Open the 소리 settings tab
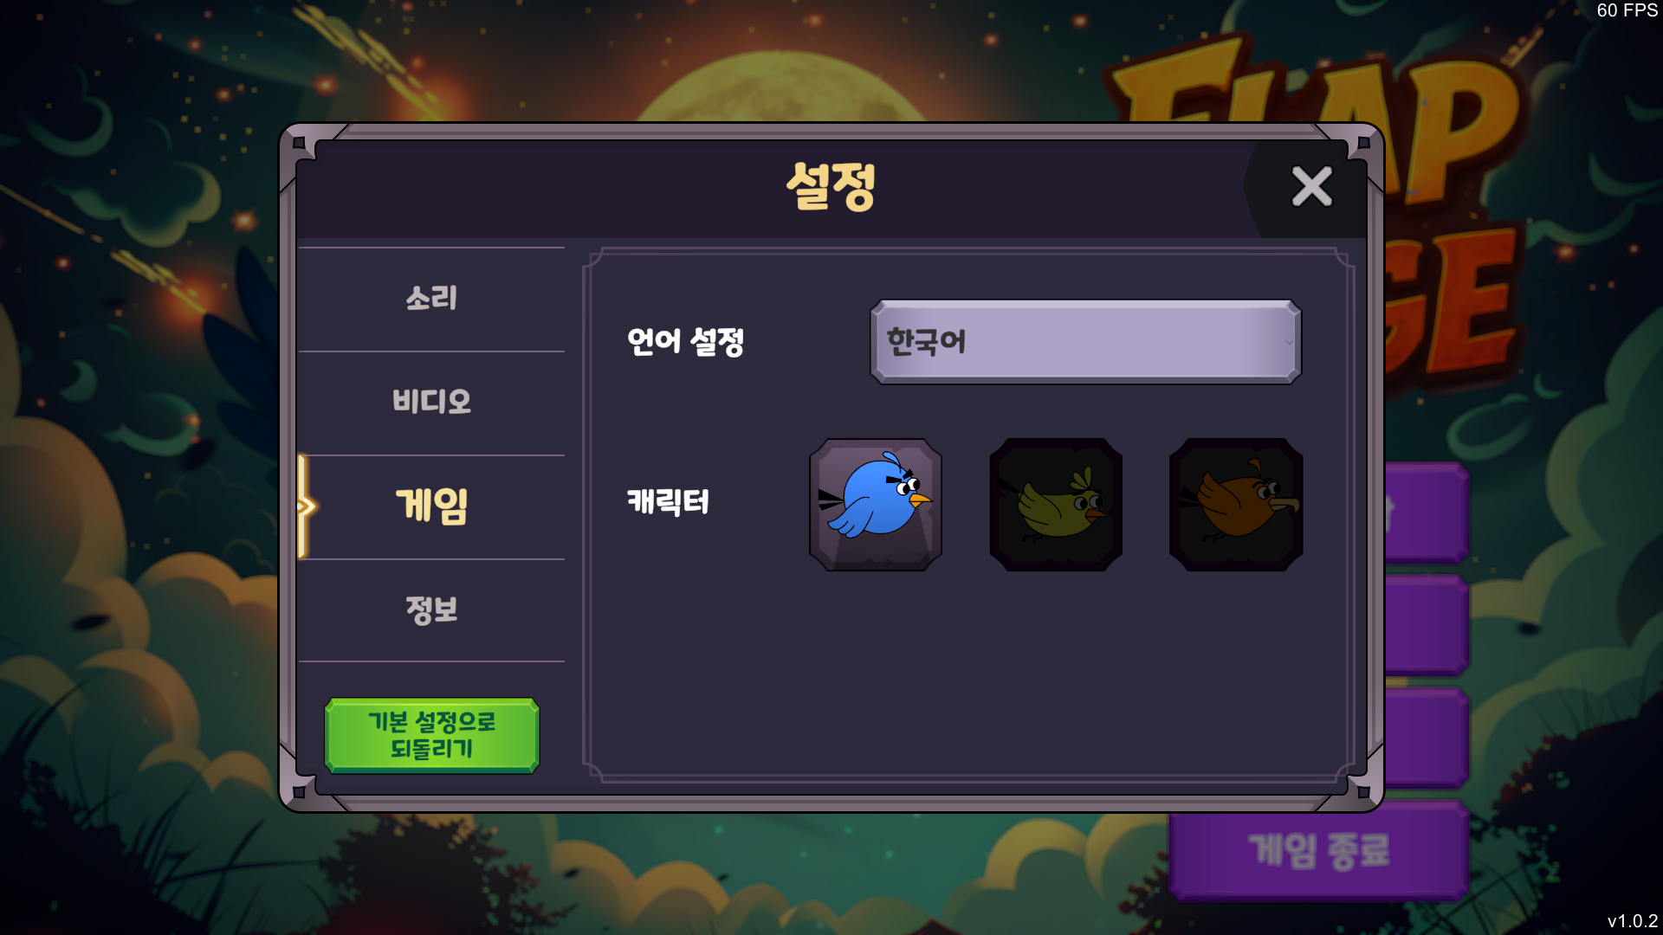 pyautogui.click(x=431, y=300)
